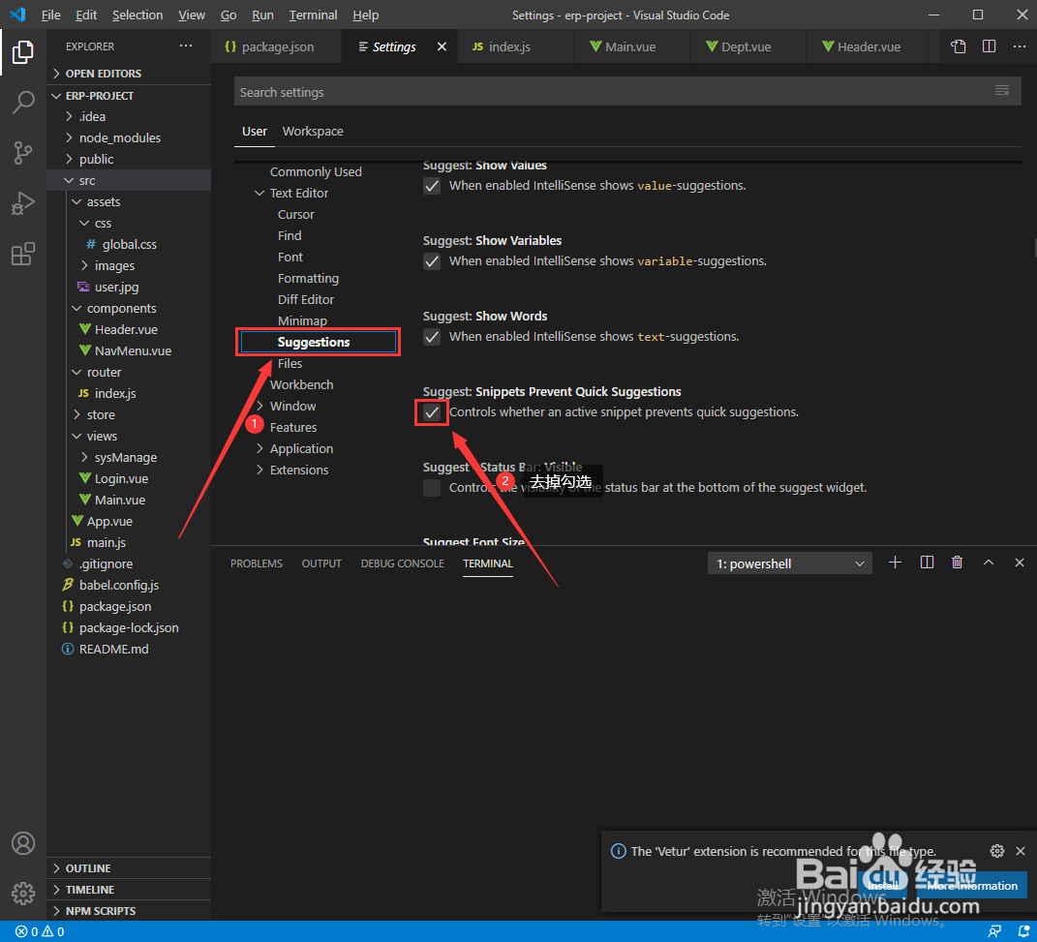This screenshot has width=1037, height=942.
Task: Collapse Text Editor settings group
Action: point(259,193)
